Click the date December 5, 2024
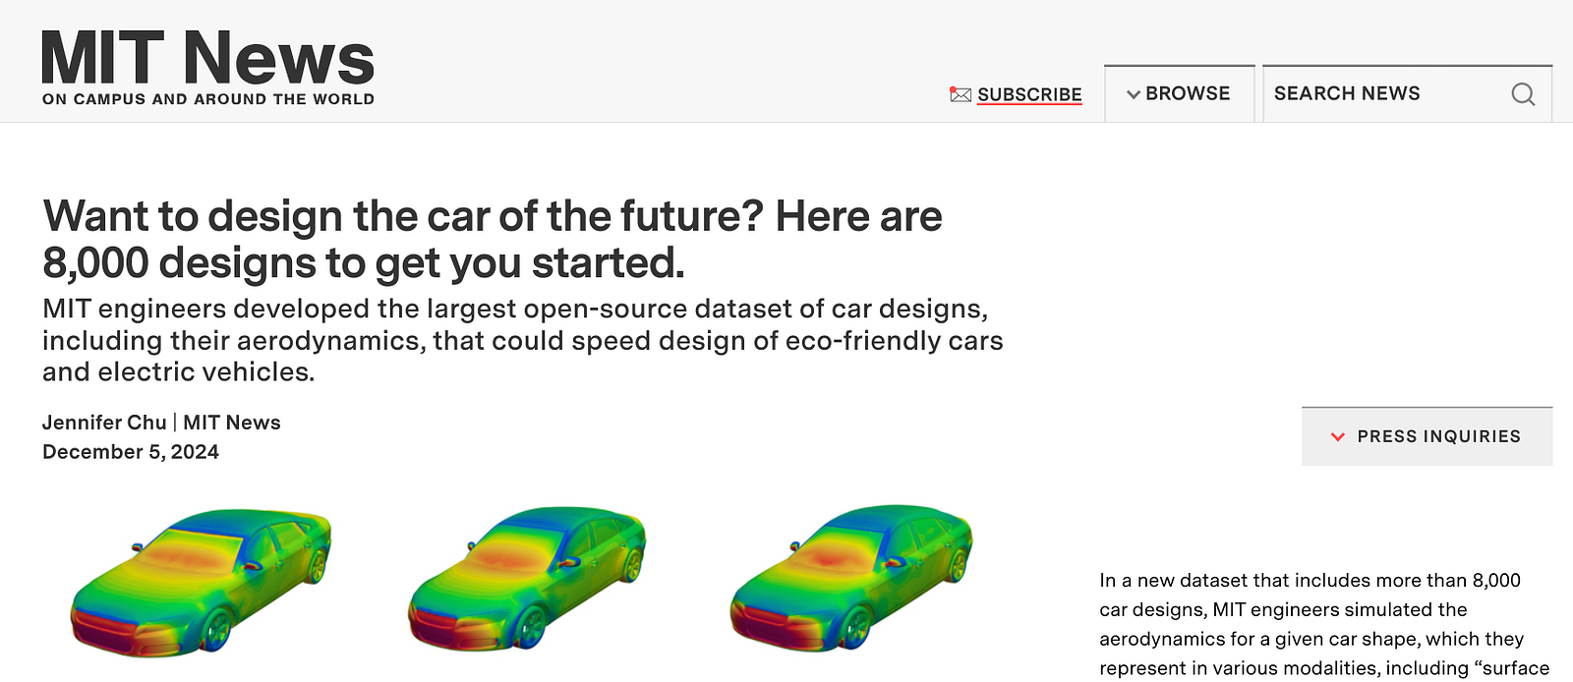 (131, 452)
